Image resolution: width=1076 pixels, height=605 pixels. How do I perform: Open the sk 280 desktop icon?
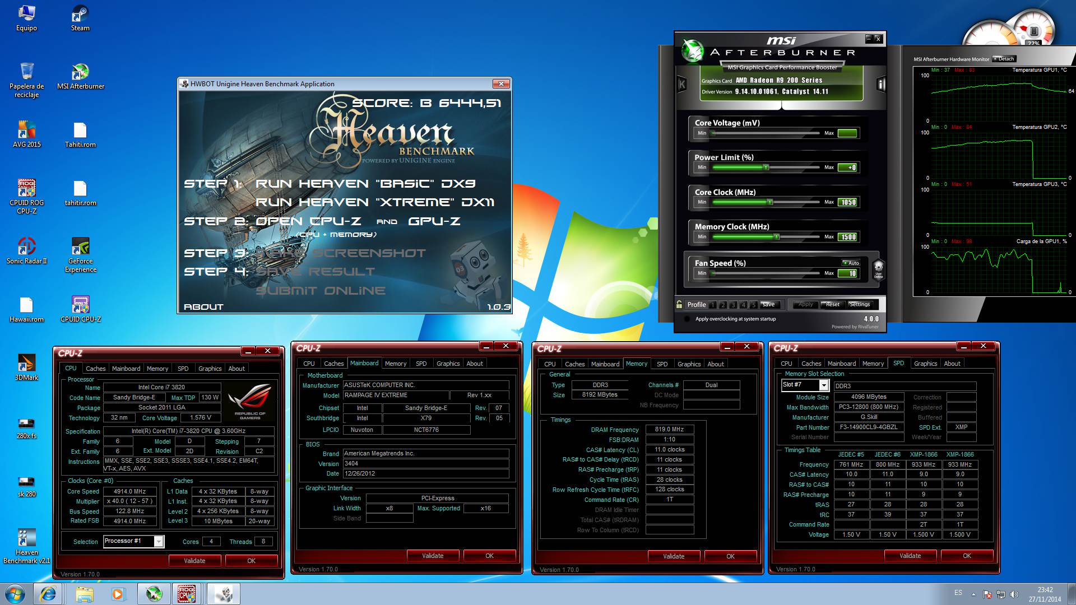click(26, 486)
